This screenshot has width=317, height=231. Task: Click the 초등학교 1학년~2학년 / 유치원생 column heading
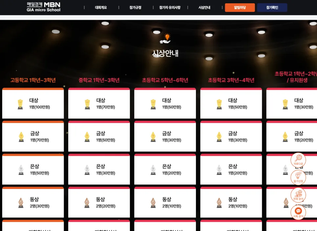[x=296, y=77]
